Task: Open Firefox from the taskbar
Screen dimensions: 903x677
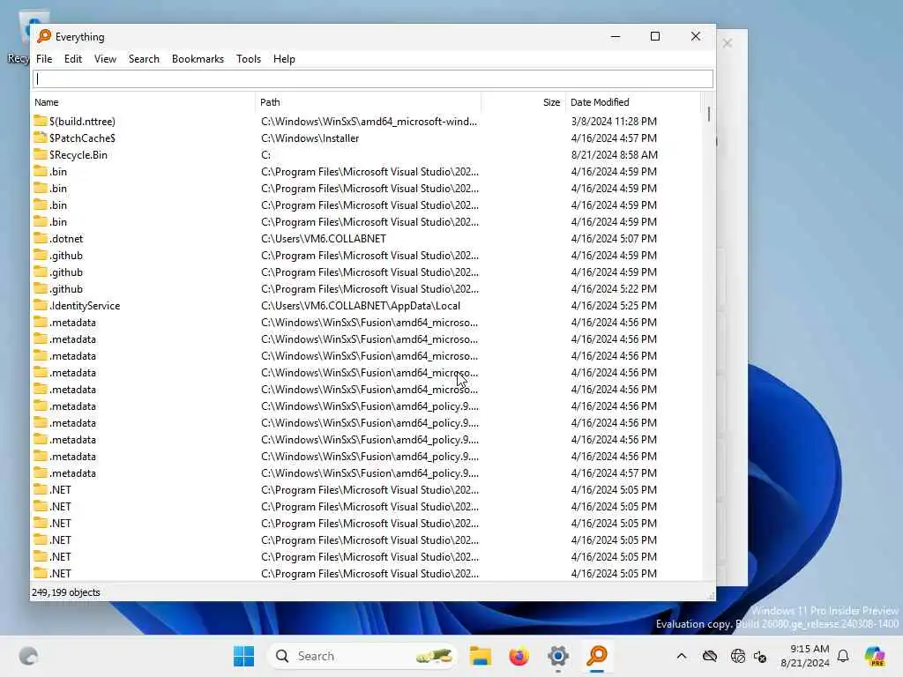Action: pos(519,656)
